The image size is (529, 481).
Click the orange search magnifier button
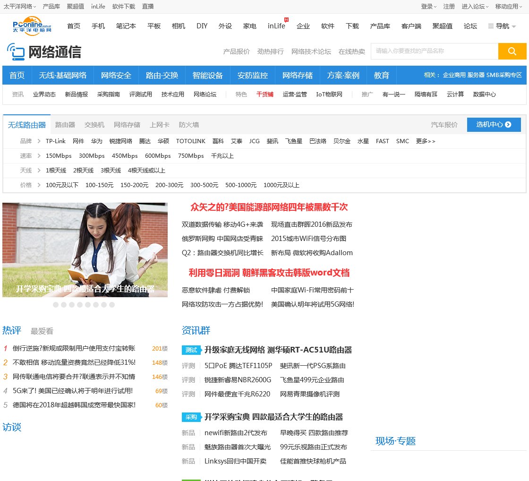[x=512, y=52]
